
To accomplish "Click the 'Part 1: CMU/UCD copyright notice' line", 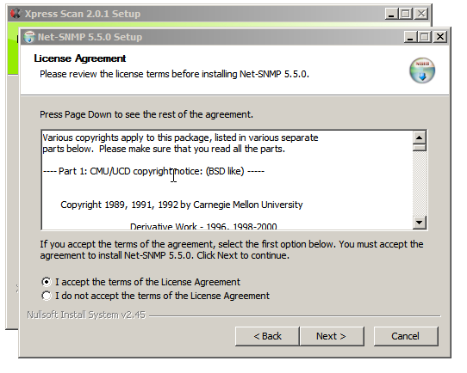I will (x=153, y=171).
